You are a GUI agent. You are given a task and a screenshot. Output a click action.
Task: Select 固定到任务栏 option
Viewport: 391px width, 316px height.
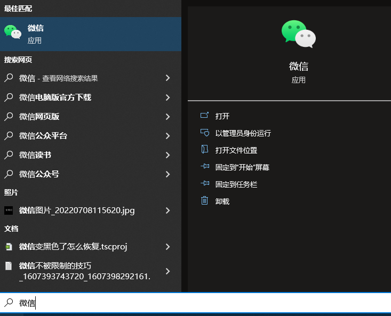pos(236,184)
